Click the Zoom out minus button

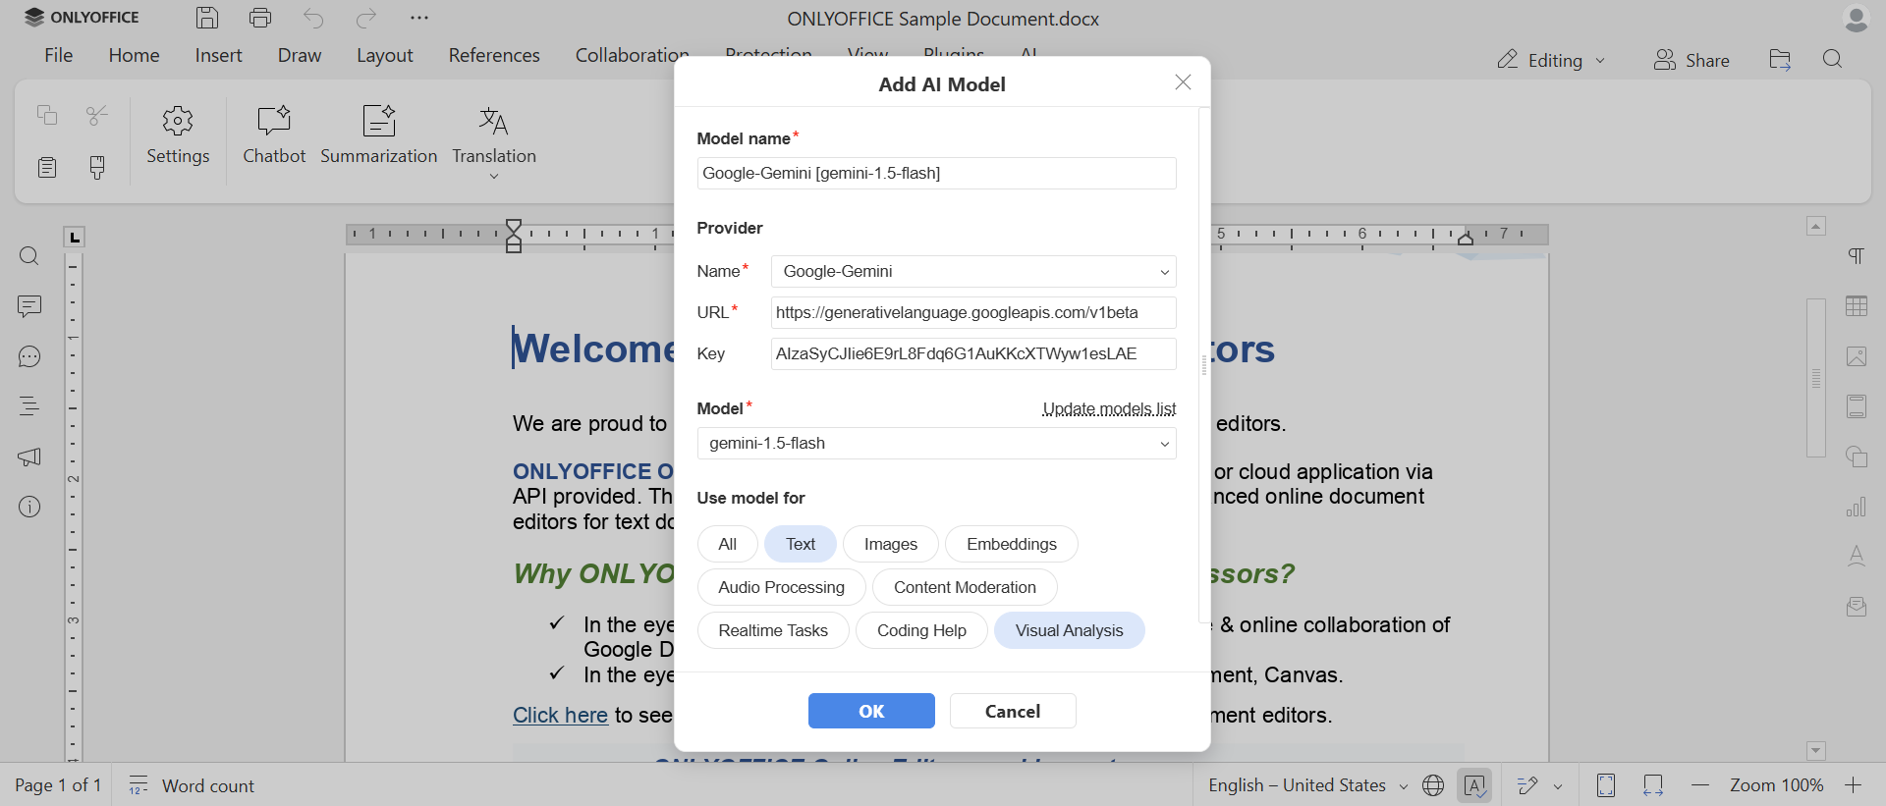click(x=1700, y=785)
